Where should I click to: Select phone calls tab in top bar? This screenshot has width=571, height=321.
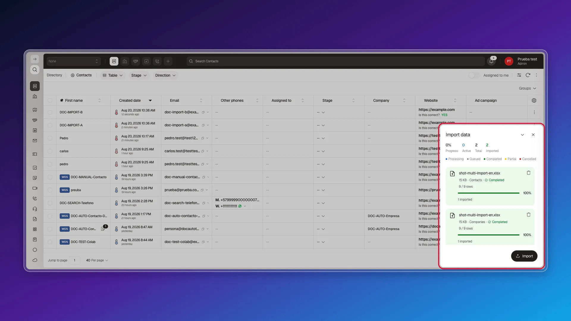click(x=157, y=61)
